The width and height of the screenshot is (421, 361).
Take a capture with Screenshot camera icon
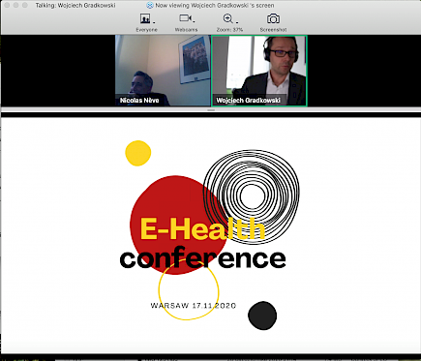[x=273, y=19]
